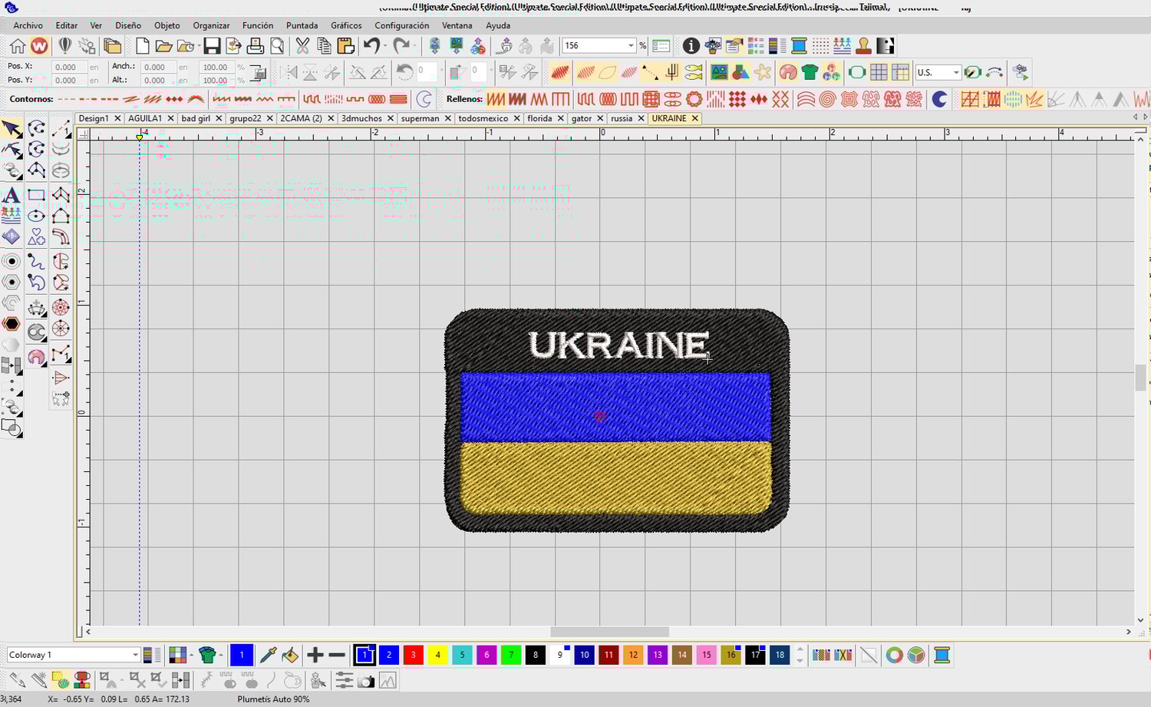This screenshot has height=707, width=1151.
Task: Open a design with the folder icon
Action: click(x=163, y=46)
